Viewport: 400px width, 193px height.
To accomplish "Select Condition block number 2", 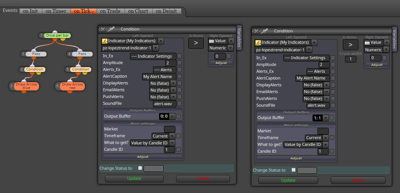I will 35,69.
